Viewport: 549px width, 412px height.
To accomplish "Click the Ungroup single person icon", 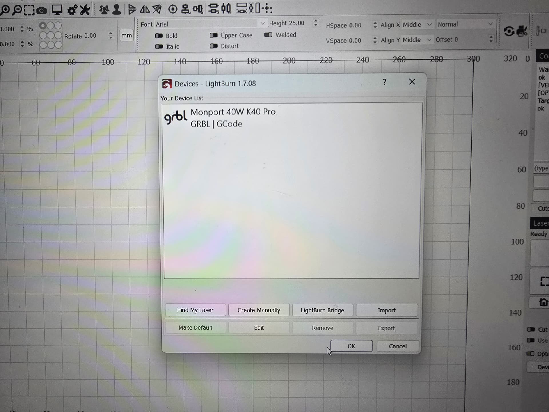I will [117, 9].
